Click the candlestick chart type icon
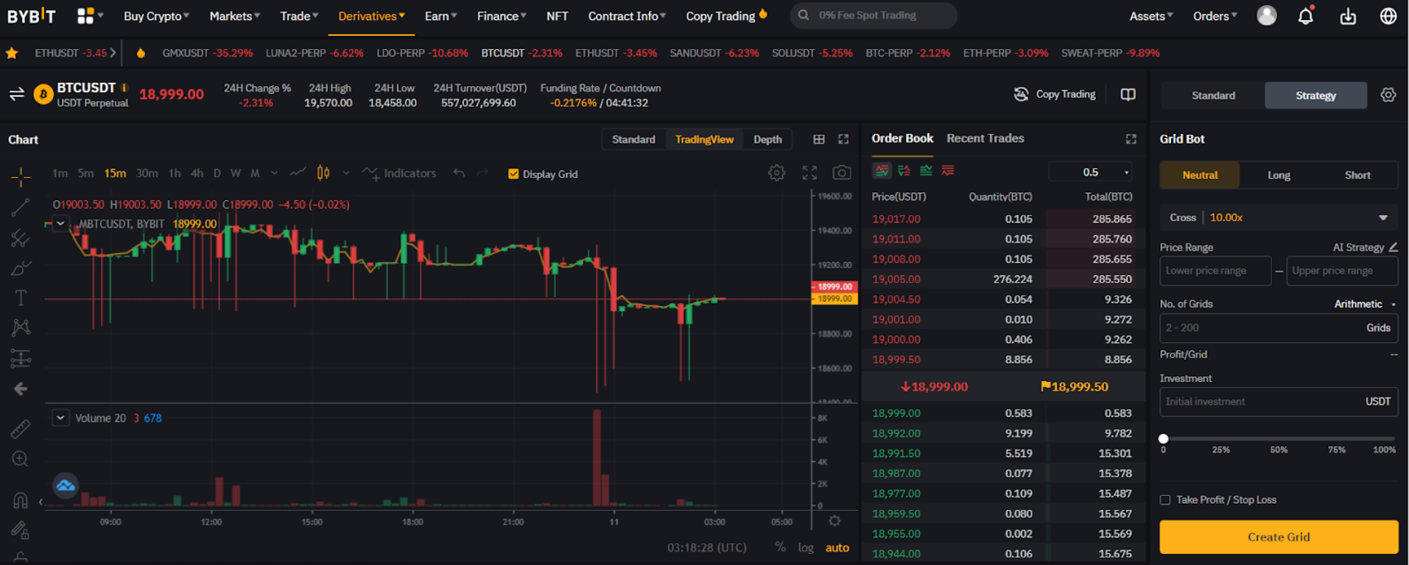This screenshot has width=1409, height=565. [x=323, y=173]
